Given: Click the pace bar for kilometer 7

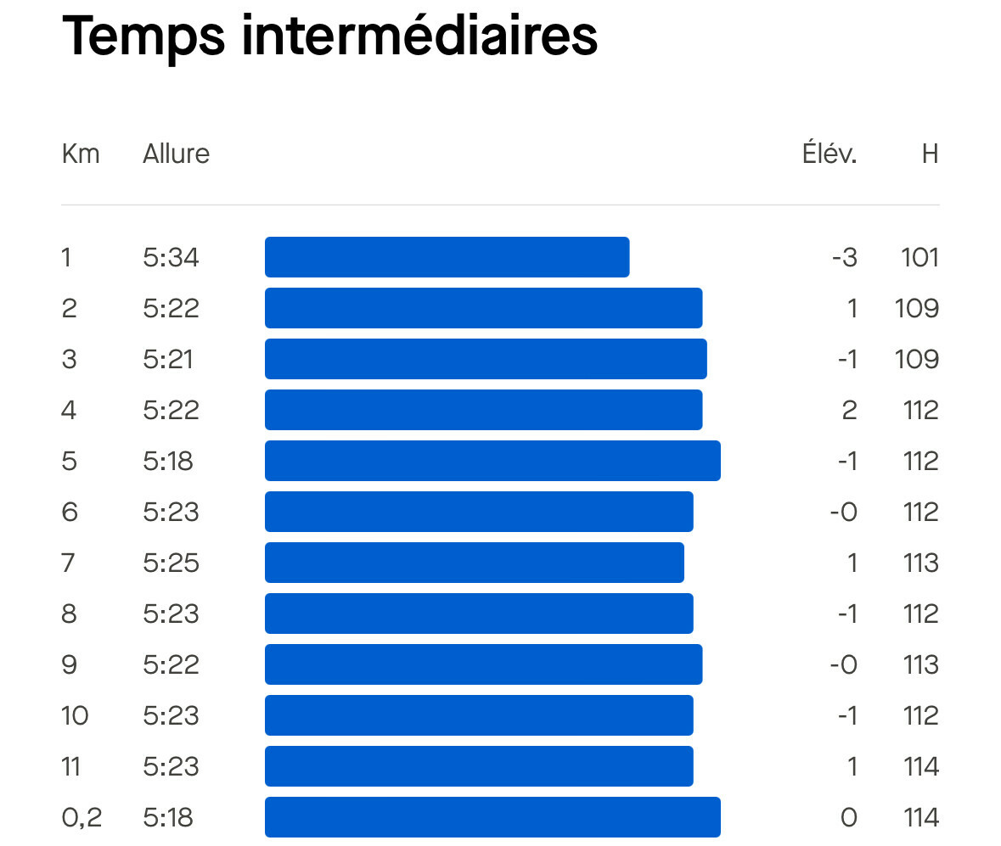Looking at the screenshot, I should tap(474, 563).
